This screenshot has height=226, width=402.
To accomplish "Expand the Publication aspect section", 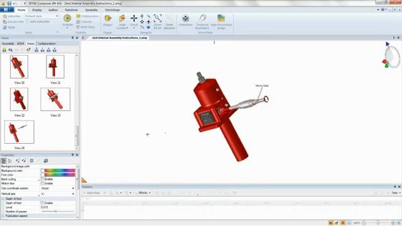I will click(x=3, y=216).
